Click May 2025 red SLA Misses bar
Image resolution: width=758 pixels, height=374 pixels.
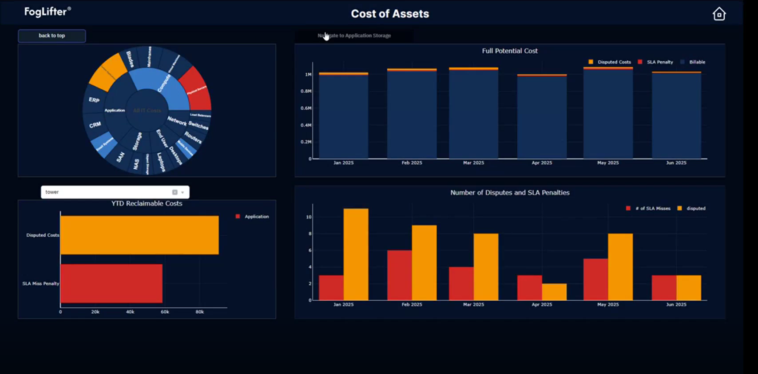595,279
